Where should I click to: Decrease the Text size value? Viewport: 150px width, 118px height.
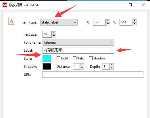(54, 36)
